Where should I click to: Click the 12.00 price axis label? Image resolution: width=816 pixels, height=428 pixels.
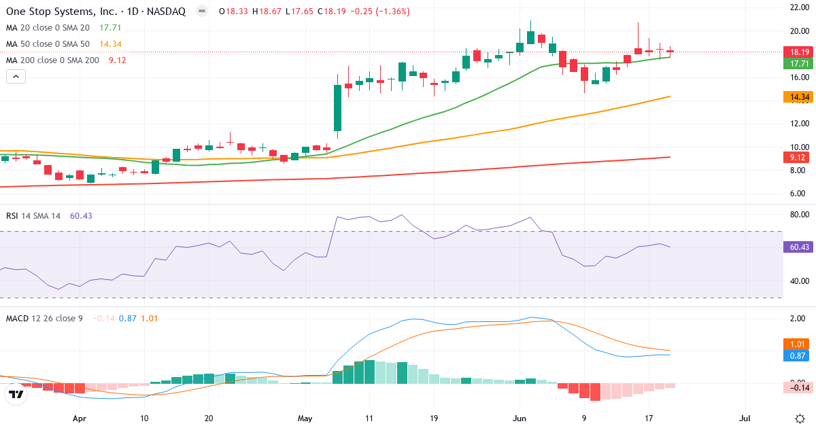[798, 123]
